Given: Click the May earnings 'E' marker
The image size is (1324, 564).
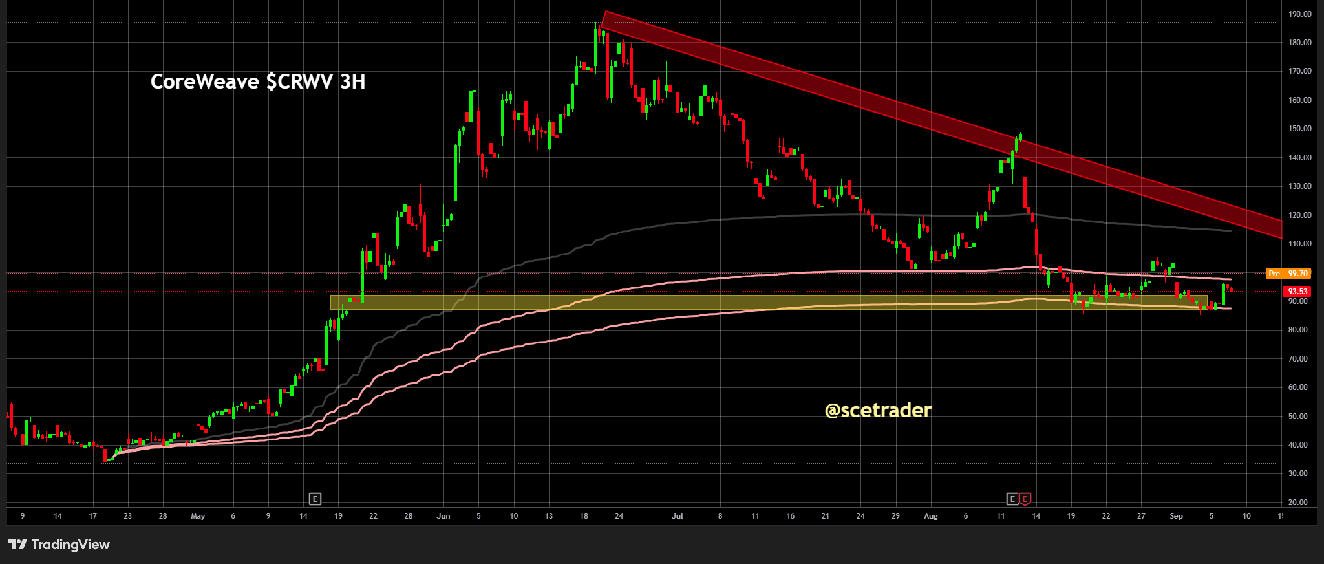Looking at the screenshot, I should (315, 499).
